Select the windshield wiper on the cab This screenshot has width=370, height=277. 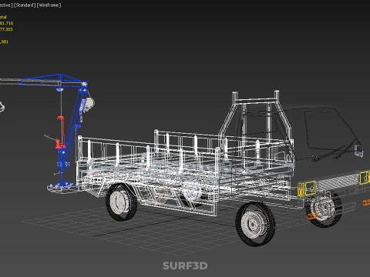(331, 153)
